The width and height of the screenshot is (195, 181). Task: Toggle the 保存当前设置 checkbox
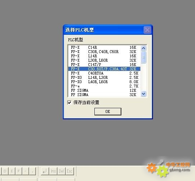pos(69,103)
